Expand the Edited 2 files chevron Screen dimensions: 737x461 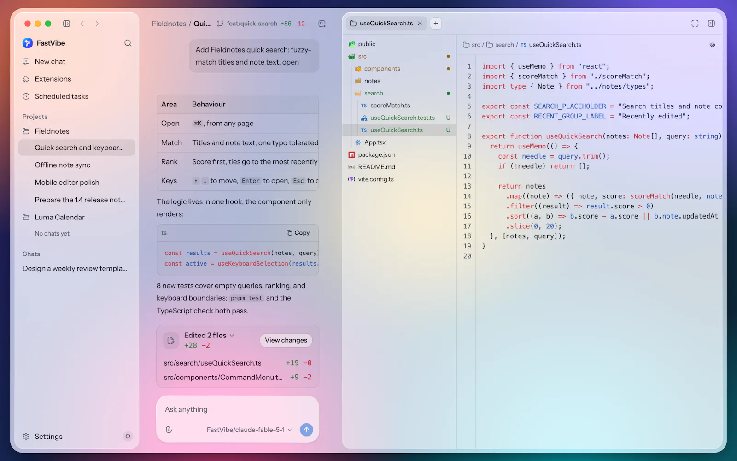(232, 335)
